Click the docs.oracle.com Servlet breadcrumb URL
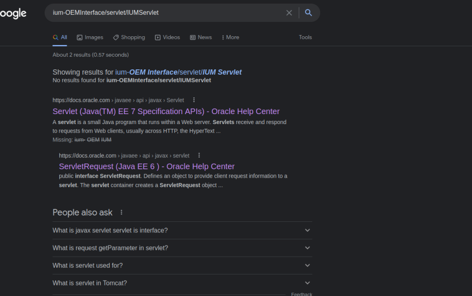The height and width of the screenshot is (296, 472). 118,100
